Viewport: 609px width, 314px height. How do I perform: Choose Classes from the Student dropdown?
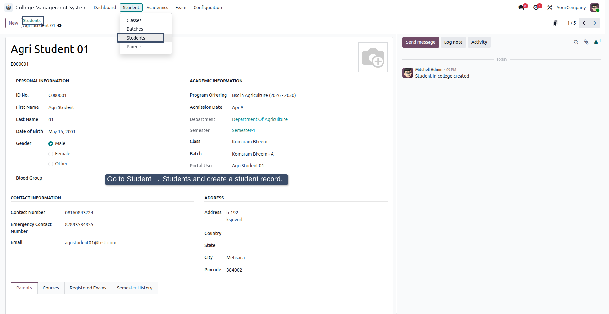146,20
